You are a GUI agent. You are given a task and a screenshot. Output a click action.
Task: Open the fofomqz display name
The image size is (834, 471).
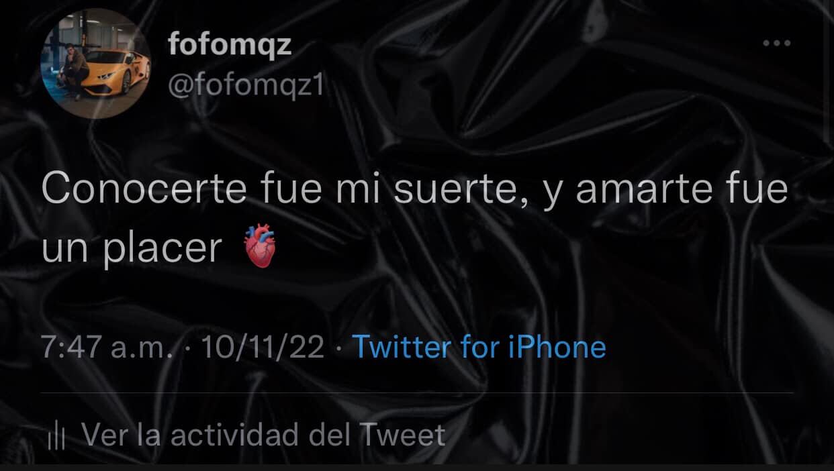[229, 46]
